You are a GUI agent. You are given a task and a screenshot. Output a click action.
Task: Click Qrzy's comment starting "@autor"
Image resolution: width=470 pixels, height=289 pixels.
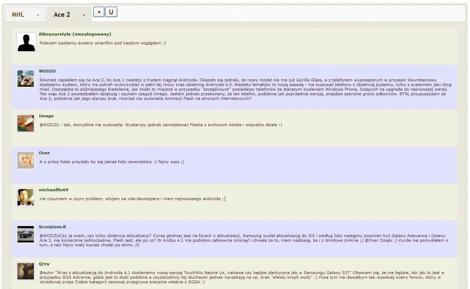[242, 277]
